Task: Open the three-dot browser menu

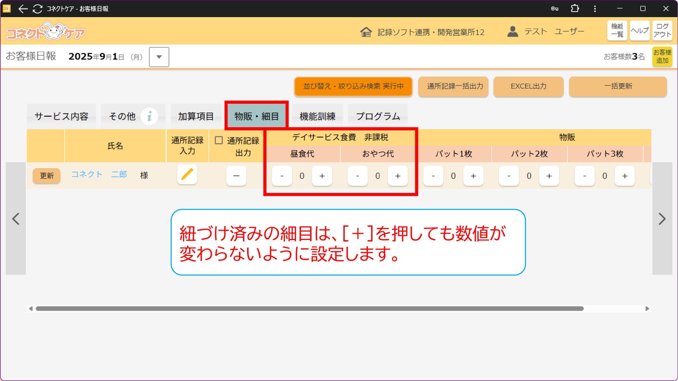Action: tap(595, 9)
